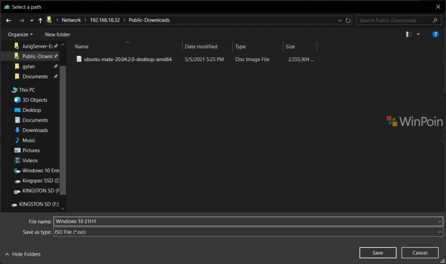Viewport: 446px width, 264px height.
Task: Open Videos folder in sidebar
Action: (x=30, y=160)
